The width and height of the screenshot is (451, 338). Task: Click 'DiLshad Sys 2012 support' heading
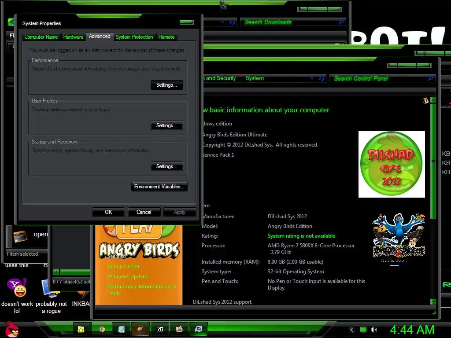(222, 302)
